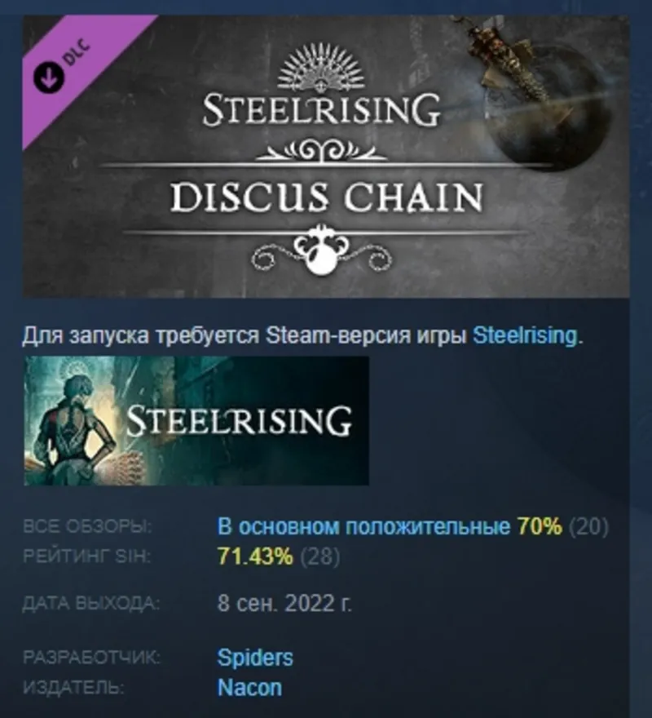This screenshot has width=652, height=718.
Task: Click the 70% review score
Action: click(540, 526)
